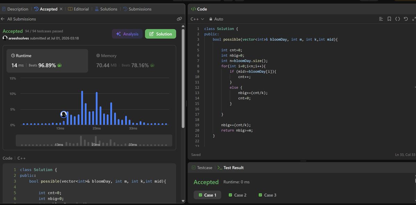
Task: Open the Description tab
Action: [x=15, y=9]
